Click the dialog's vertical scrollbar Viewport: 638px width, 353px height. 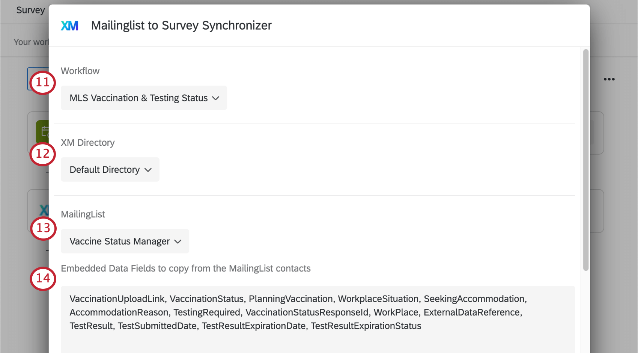585,160
